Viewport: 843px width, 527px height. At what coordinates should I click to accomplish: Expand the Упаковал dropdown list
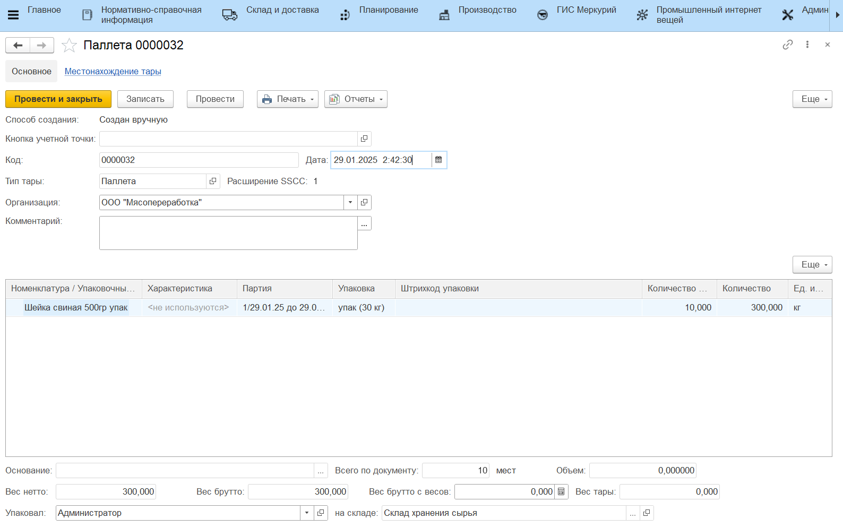[307, 513]
